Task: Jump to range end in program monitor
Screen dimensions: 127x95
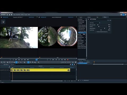Action: (x=28, y=60)
